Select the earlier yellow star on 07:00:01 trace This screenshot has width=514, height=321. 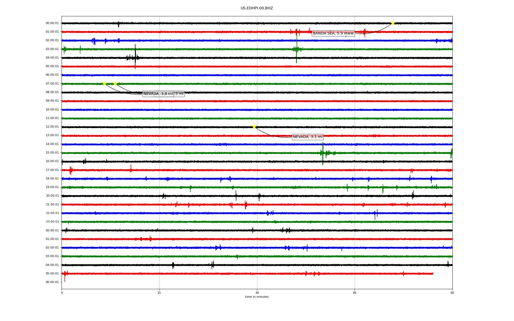click(x=104, y=83)
